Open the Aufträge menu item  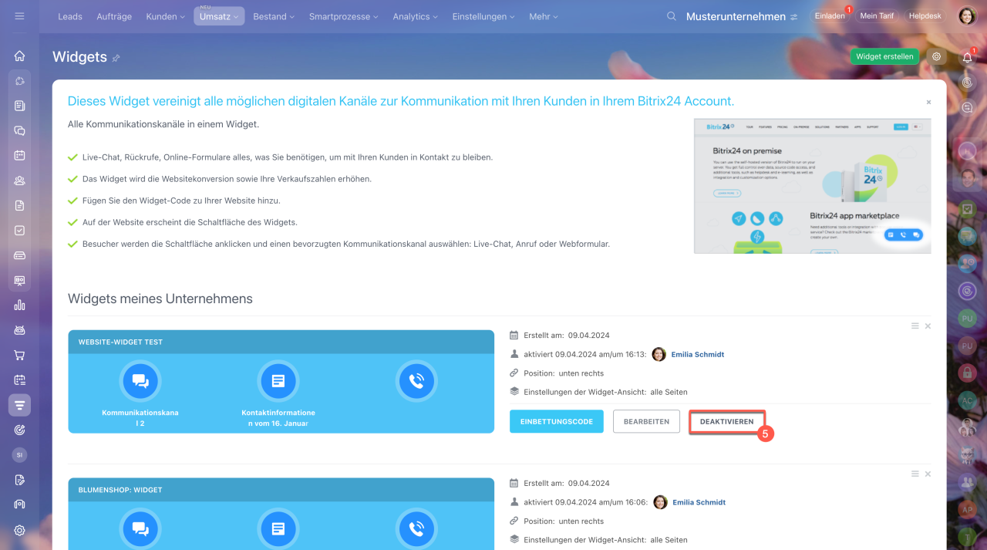point(113,16)
